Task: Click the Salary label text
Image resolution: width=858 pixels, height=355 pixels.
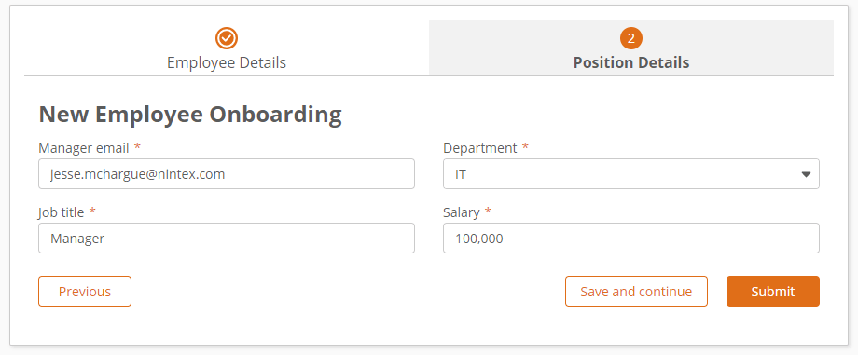Action: coord(462,212)
